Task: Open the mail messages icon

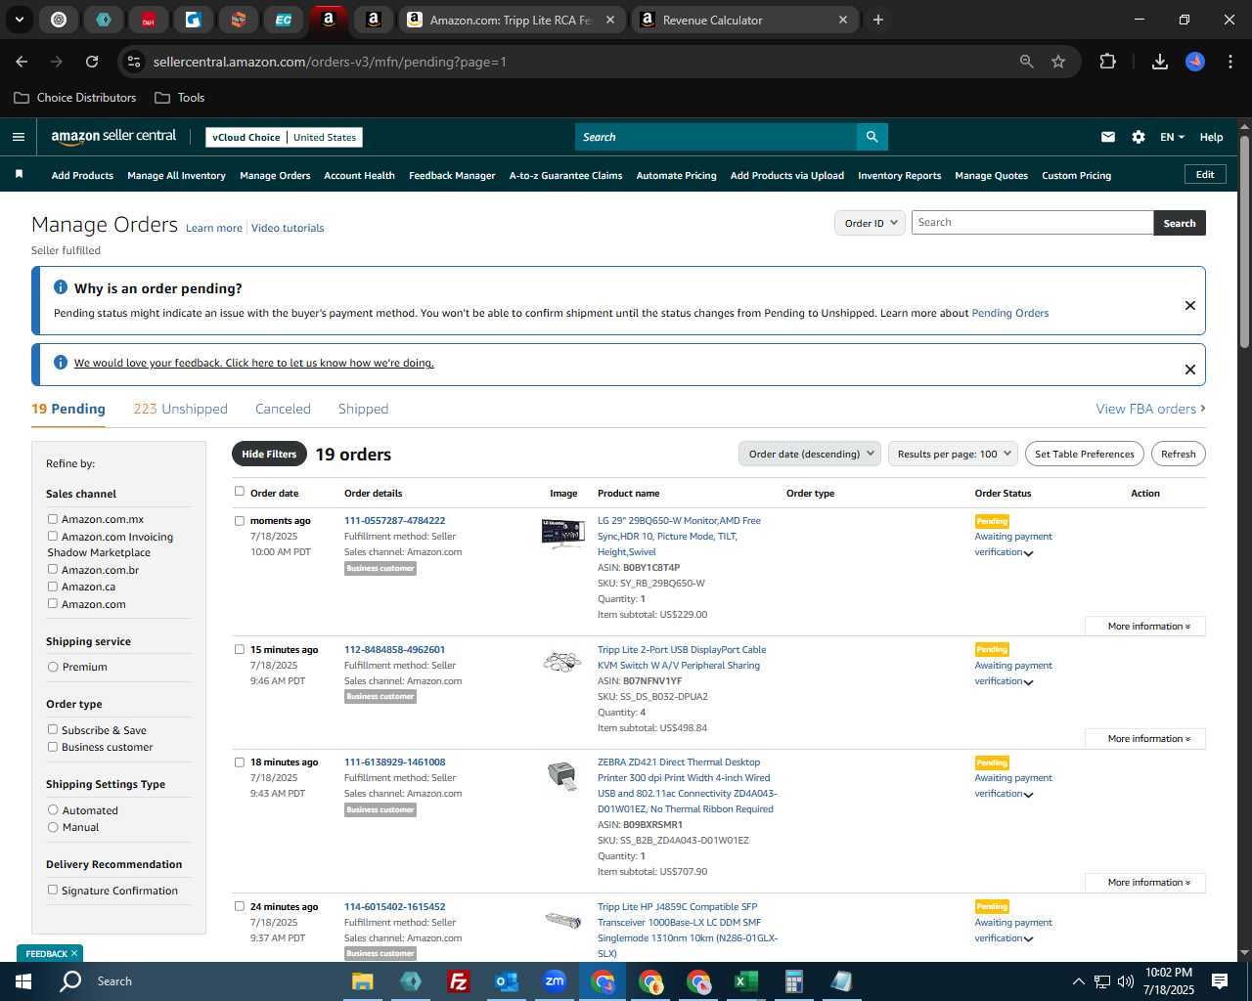Action: coord(1108,137)
